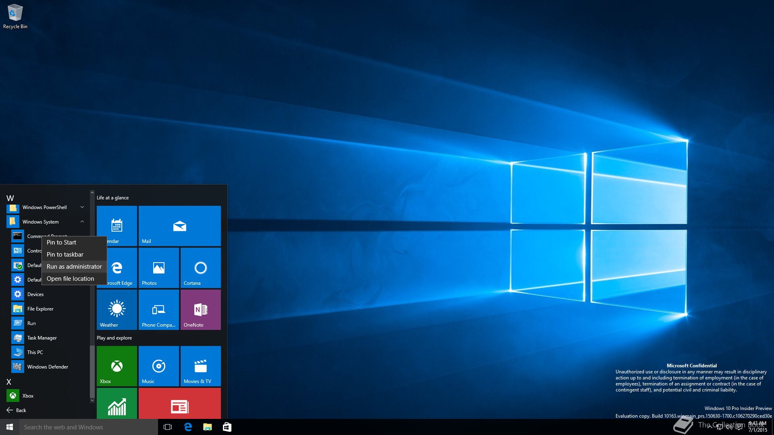
Task: Choose Run as administrator
Action: (x=74, y=267)
